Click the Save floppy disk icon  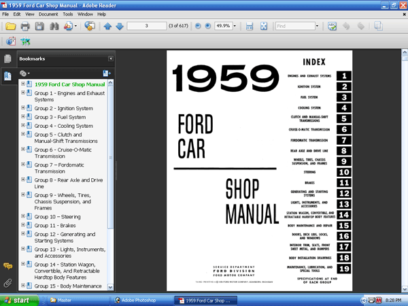(x=39, y=26)
